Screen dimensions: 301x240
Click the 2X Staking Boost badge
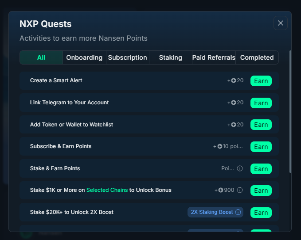[x=215, y=212]
